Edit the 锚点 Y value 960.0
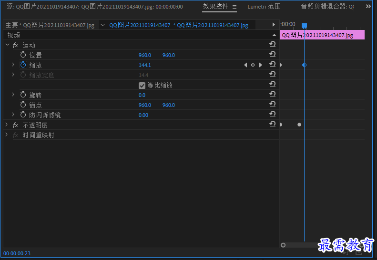The image size is (377, 260). click(169, 105)
